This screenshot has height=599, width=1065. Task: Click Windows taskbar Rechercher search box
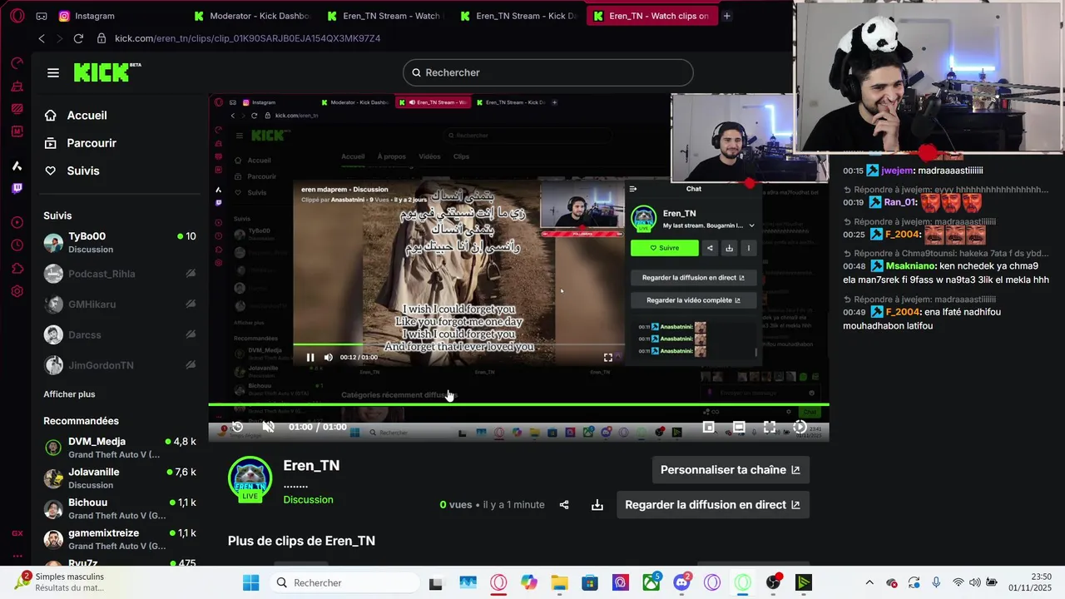coord(344,582)
